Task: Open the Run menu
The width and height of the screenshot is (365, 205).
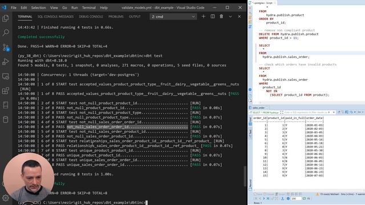Action: [75, 7]
